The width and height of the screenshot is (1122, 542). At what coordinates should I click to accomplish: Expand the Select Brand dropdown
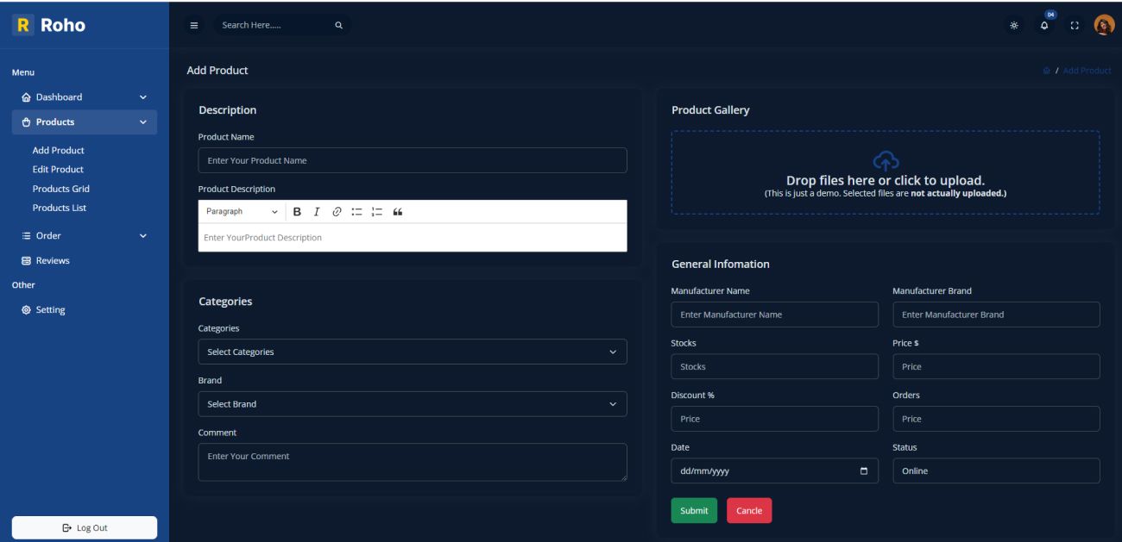(x=413, y=403)
